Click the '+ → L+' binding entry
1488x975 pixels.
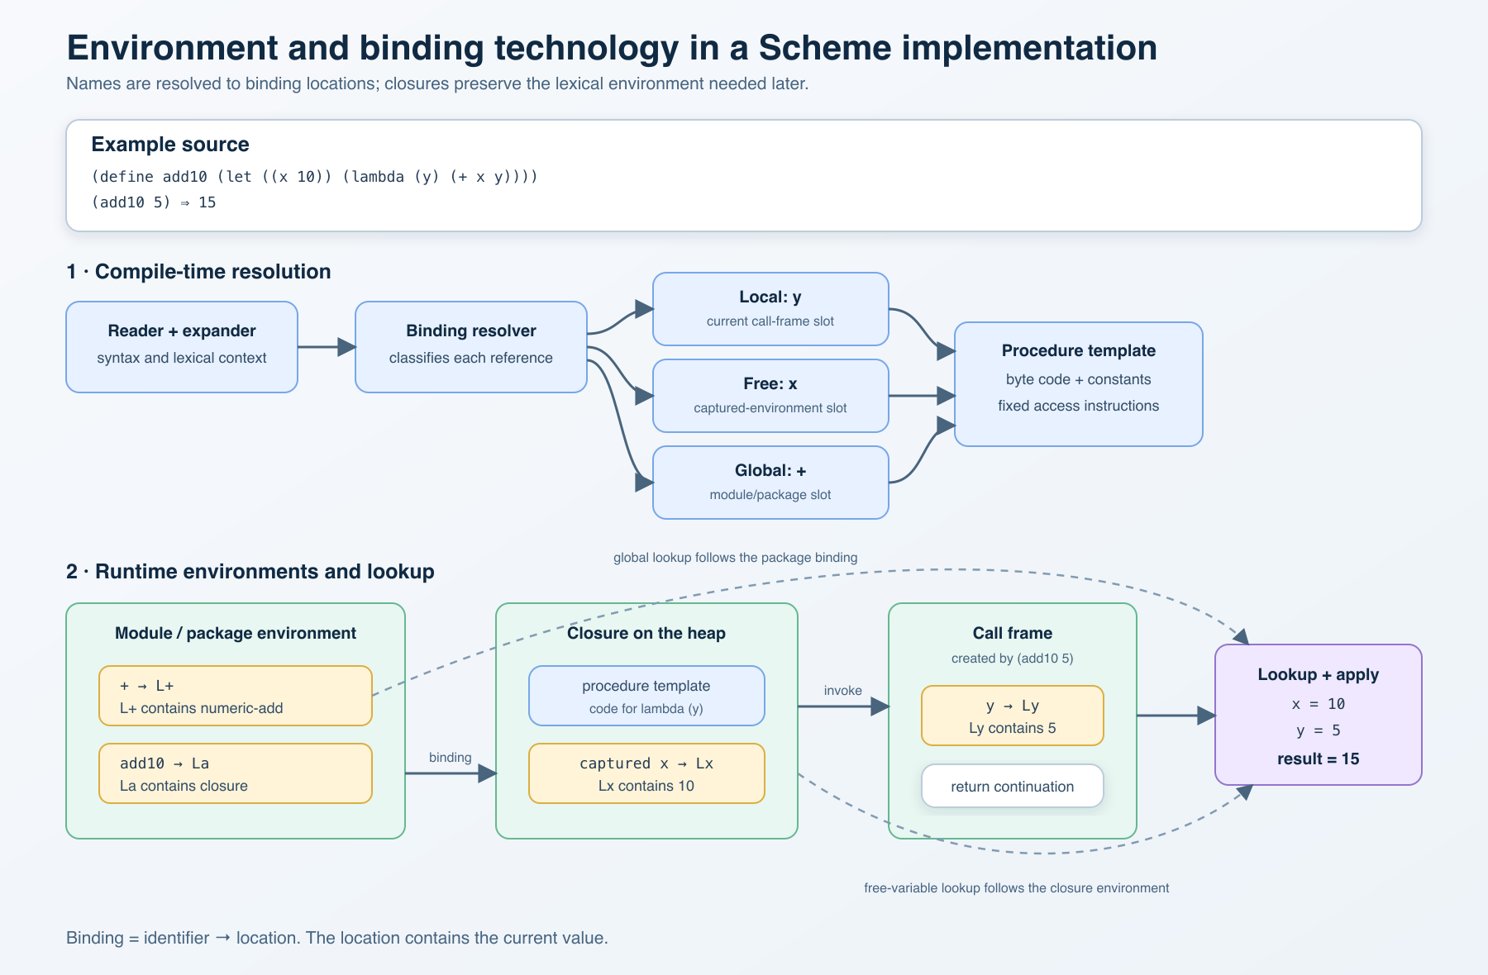[236, 696]
